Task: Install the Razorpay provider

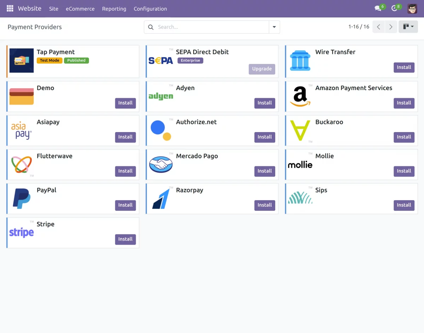Action: pos(265,205)
